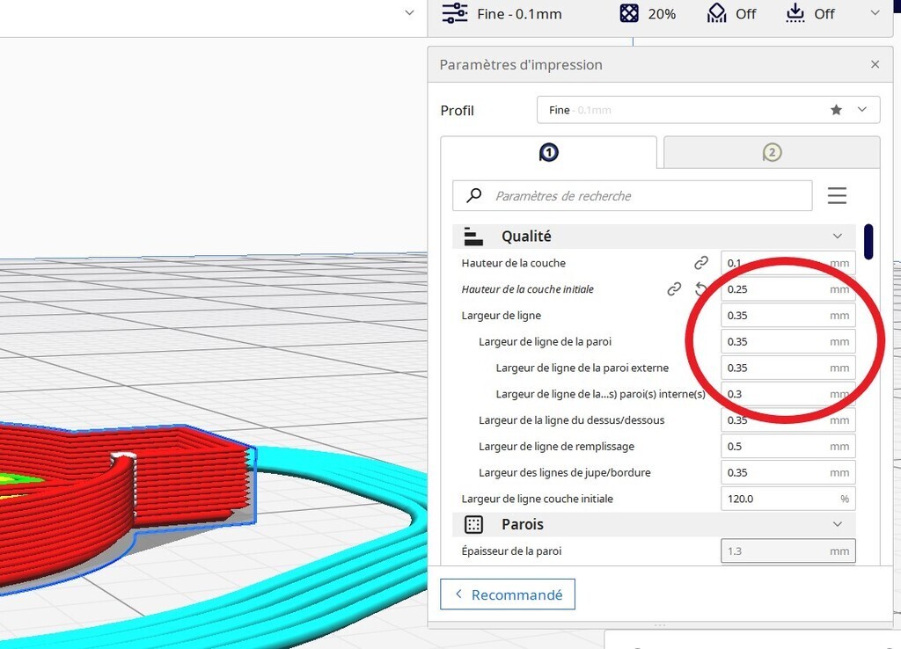Open the settings visibility hamburger menu
901x649 pixels.
[x=837, y=195]
